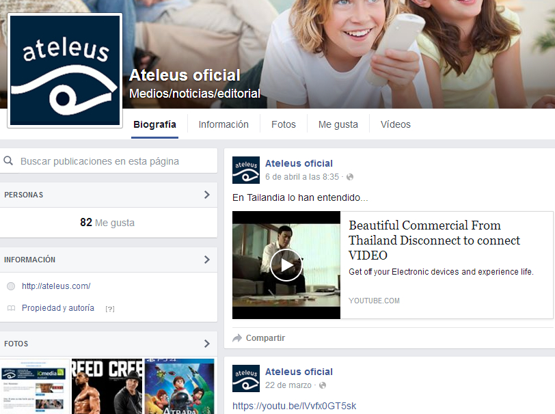This screenshot has width=555, height=414.
Task: Click the search magnifier icon
Action: pos(9,161)
